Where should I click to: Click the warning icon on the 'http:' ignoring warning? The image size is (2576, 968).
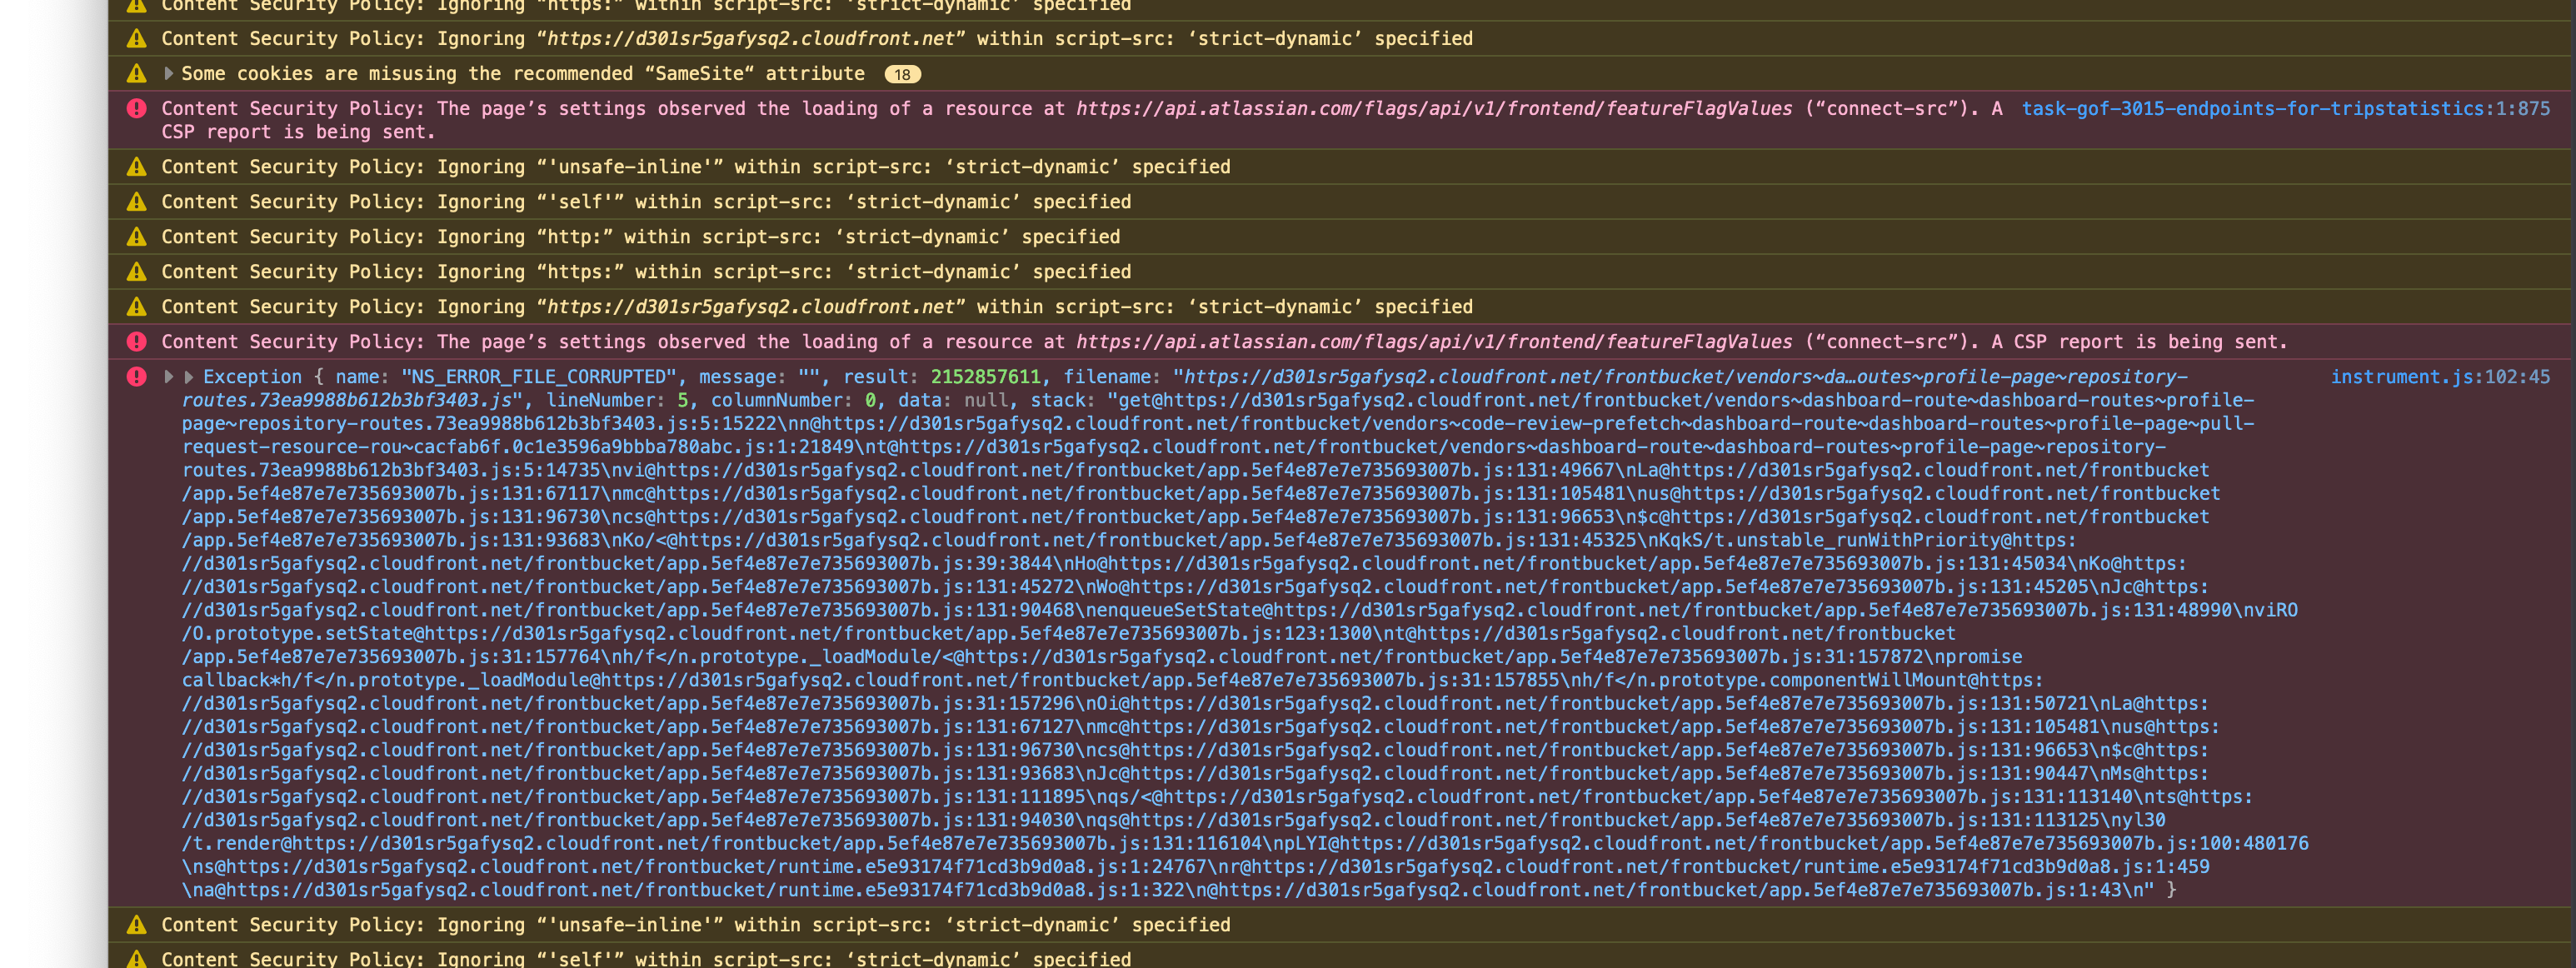coord(137,237)
